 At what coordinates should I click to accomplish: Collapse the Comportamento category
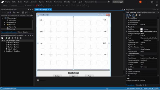pos(127,53)
